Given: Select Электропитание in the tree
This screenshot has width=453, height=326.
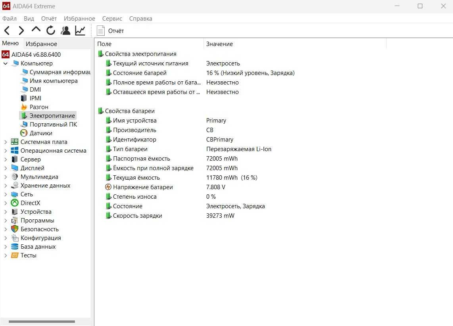Looking at the screenshot, I should pos(52,115).
